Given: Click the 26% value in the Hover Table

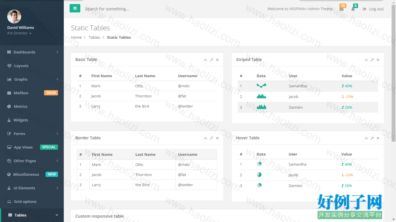Looking at the screenshot, I should click(347, 186).
